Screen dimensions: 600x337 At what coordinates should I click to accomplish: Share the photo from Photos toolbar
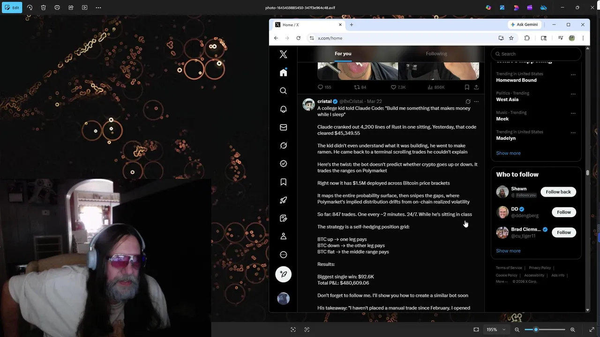(71, 7)
